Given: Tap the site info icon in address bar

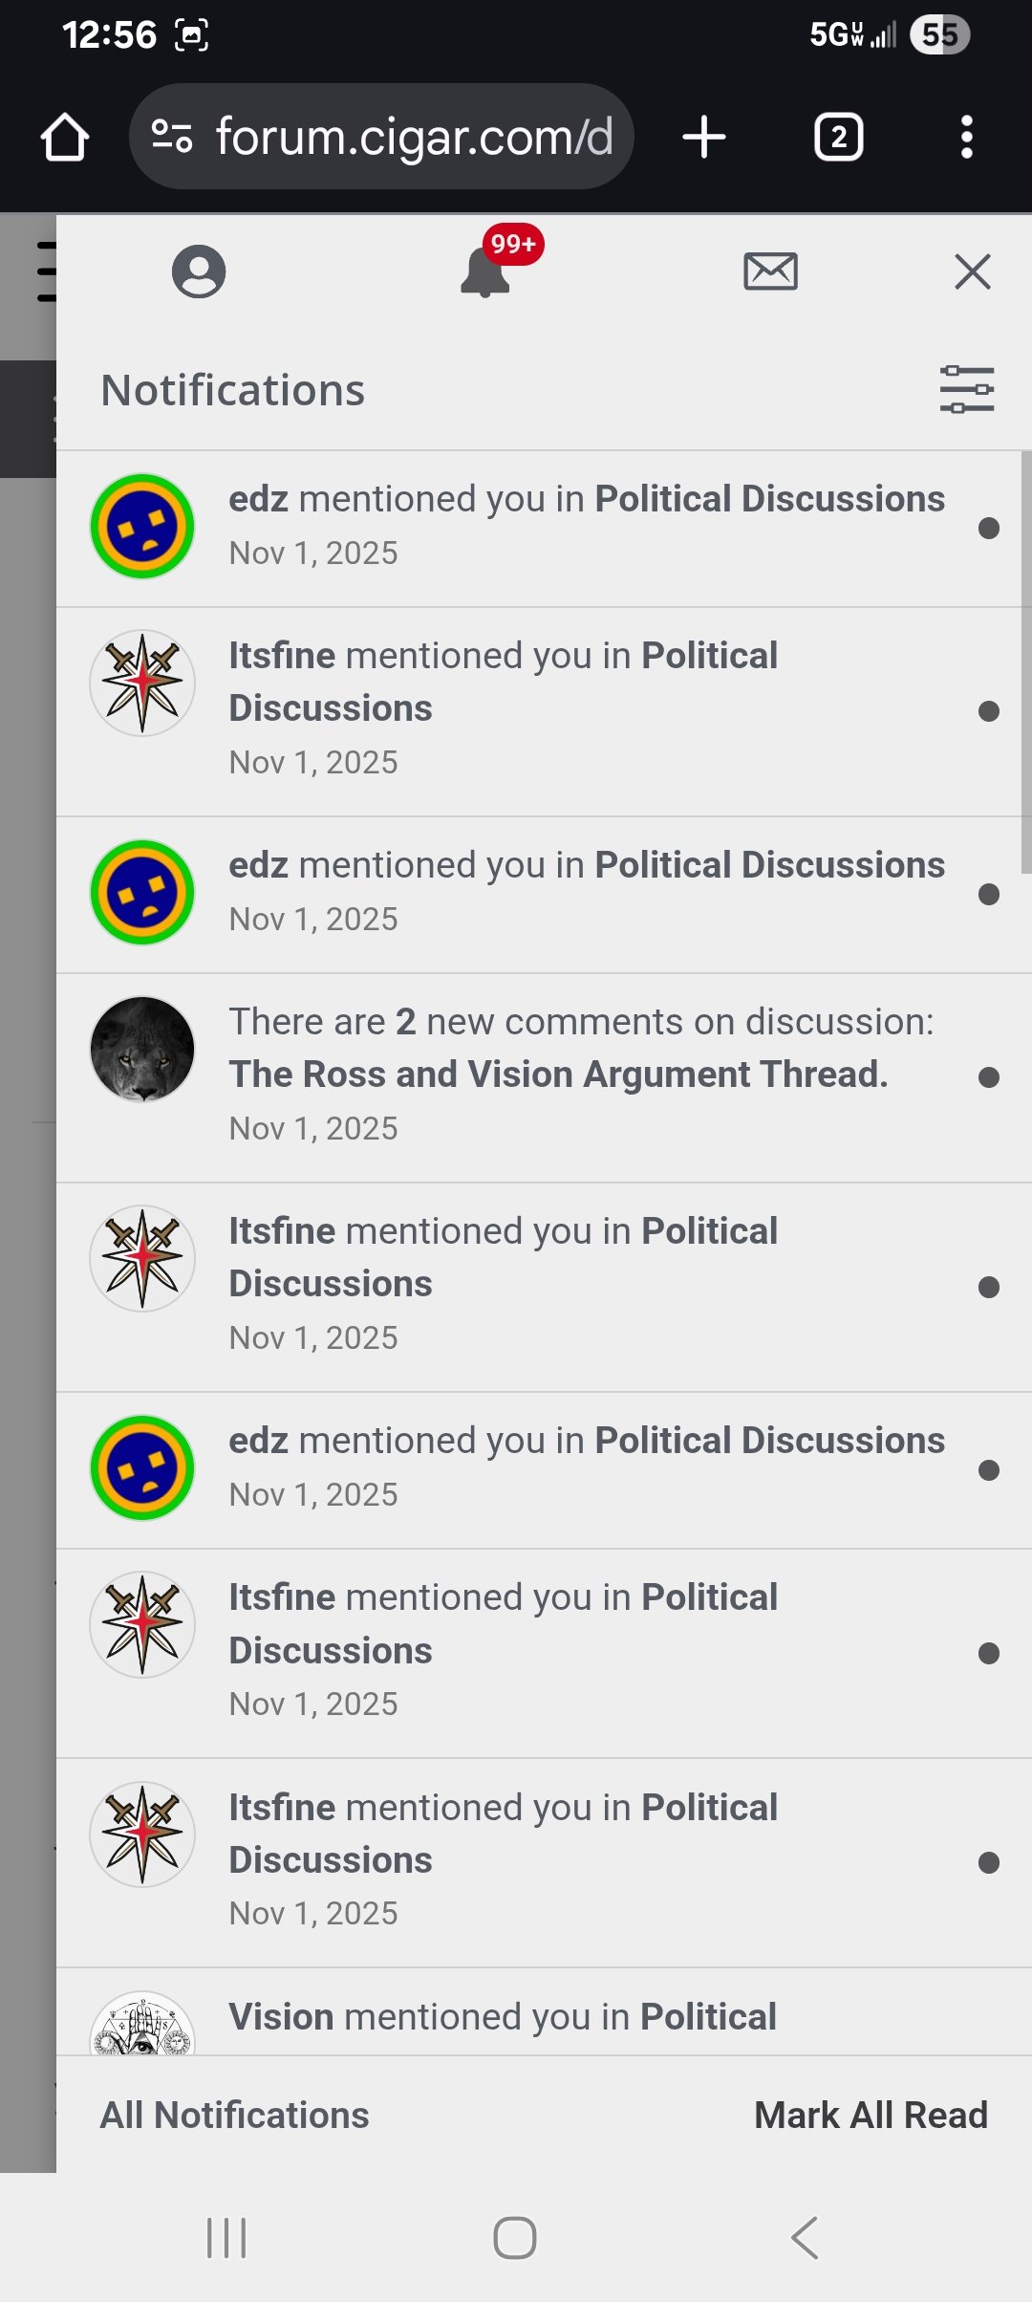Looking at the screenshot, I should 173,137.
